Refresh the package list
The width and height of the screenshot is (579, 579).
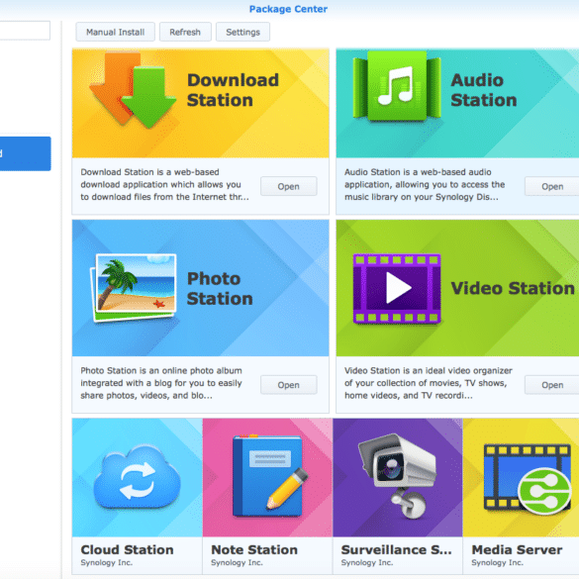(185, 32)
